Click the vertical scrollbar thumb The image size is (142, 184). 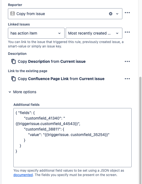(140, 130)
